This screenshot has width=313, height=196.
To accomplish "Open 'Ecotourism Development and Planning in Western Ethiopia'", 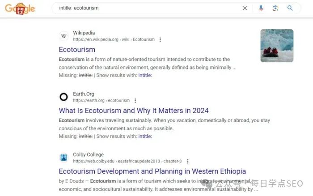I will (x=152, y=171).
